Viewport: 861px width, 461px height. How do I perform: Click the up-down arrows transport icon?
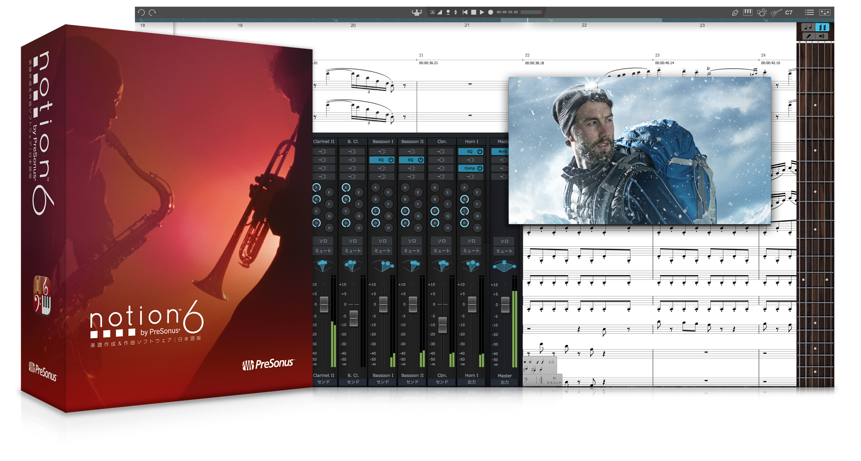(456, 12)
